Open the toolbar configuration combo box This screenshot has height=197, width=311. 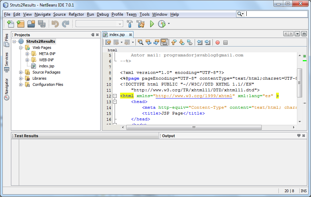point(99,24)
